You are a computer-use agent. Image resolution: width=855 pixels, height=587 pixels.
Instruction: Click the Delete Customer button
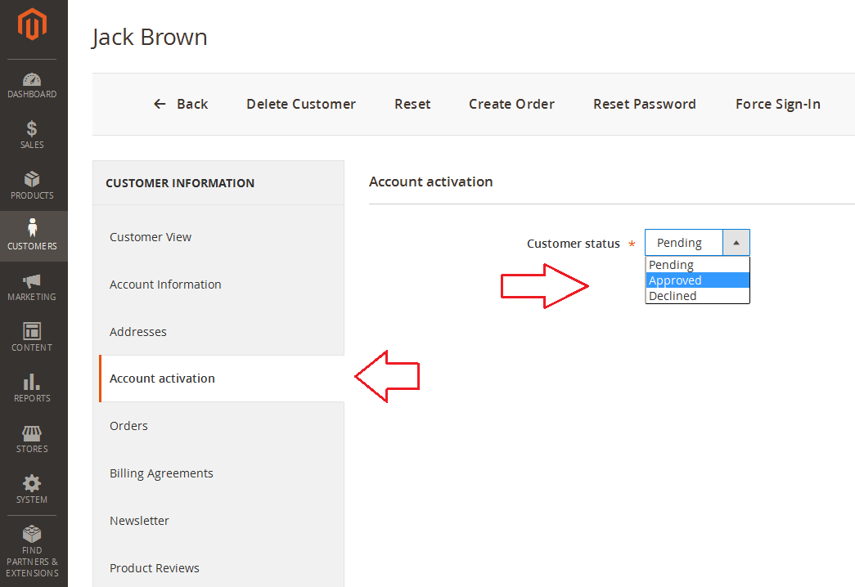[300, 104]
